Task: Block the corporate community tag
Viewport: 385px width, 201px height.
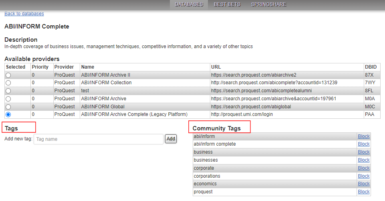Action: tap(364, 168)
